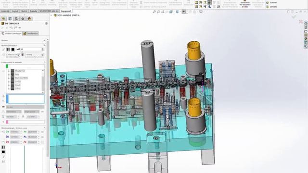
Task: Stop the motion curve playback
Action: (x=3, y=152)
